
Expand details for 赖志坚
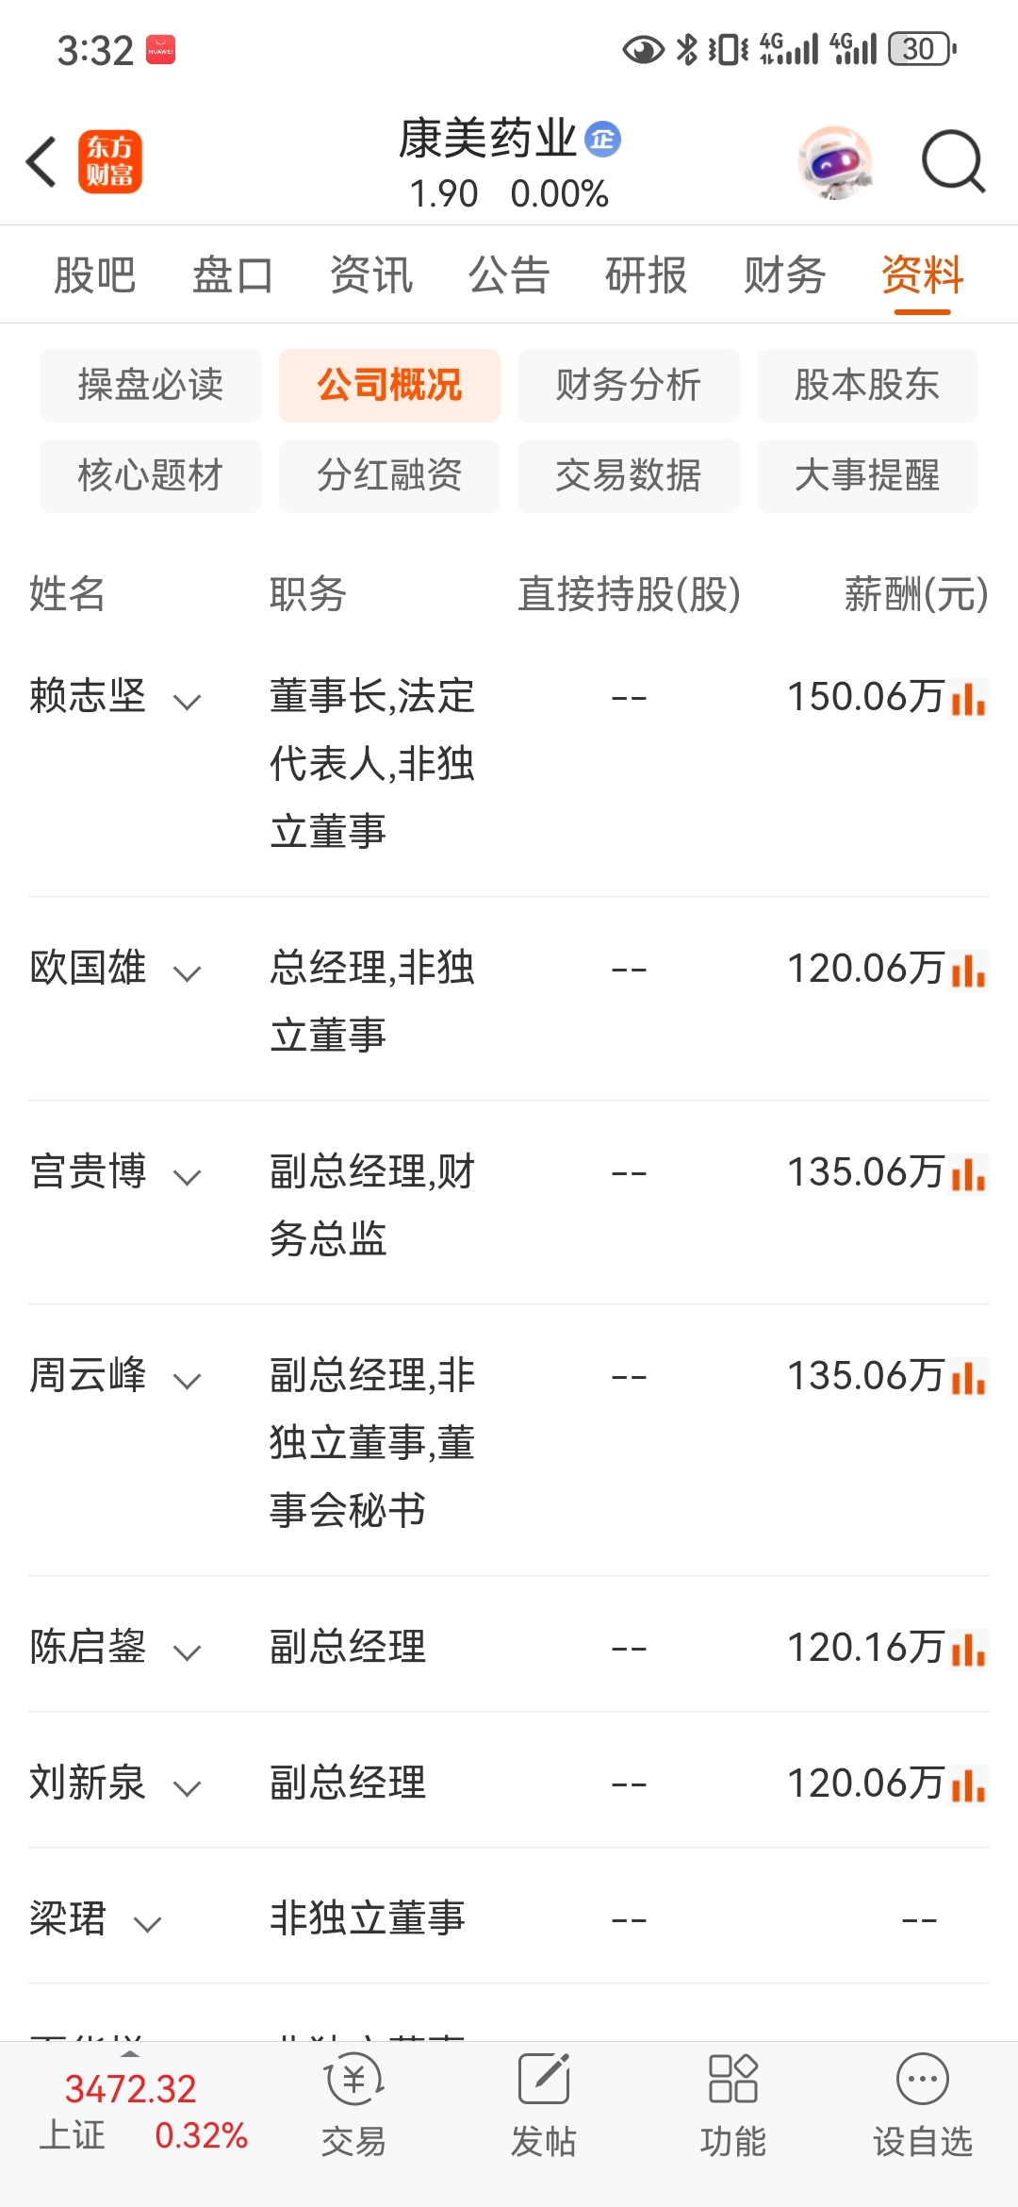coord(188,702)
